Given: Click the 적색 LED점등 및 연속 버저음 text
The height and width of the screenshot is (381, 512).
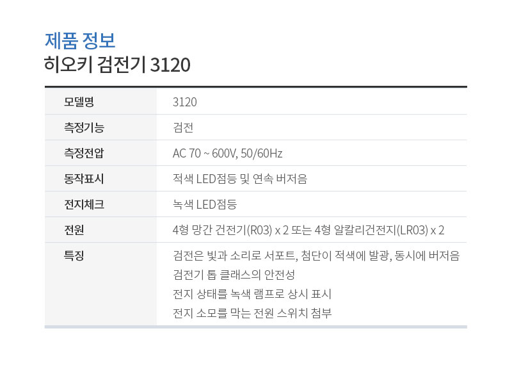Looking at the screenshot, I should pyautogui.click(x=240, y=179).
